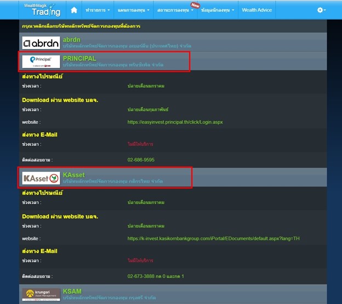Viewport: 342px width, 304px height.
Task: Collapse the KAsset company section
Action: (x=173, y=178)
